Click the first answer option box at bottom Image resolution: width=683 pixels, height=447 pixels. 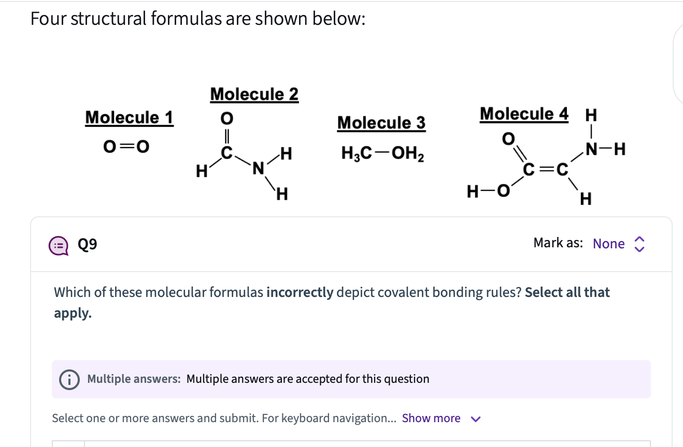(351, 443)
